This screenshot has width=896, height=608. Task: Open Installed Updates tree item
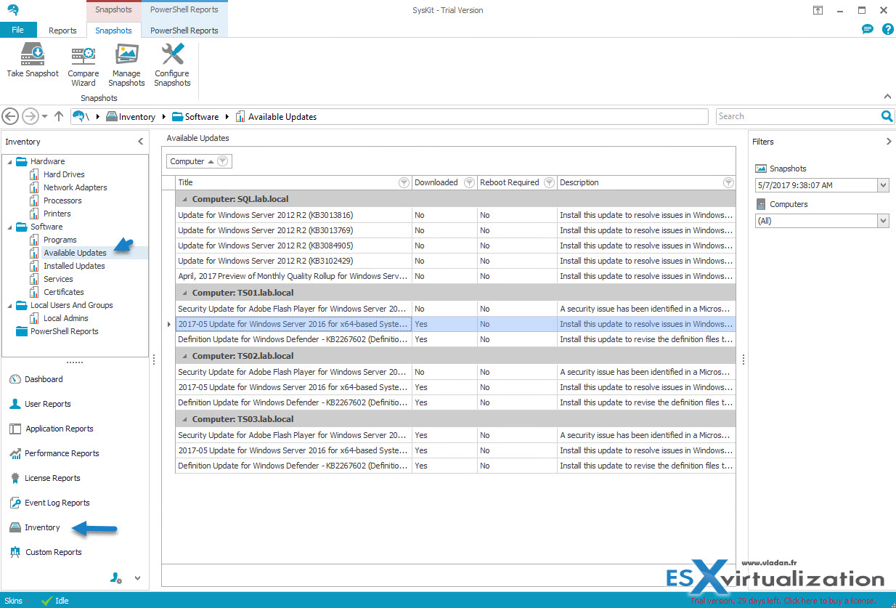74,266
